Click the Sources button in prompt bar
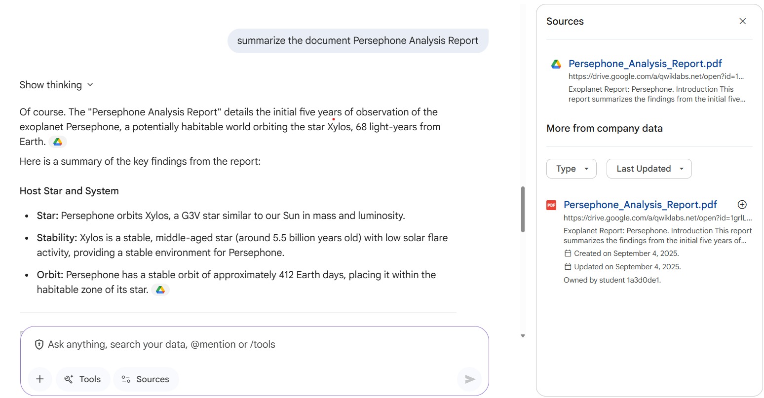Screen dimensions: 764x398 pos(146,379)
